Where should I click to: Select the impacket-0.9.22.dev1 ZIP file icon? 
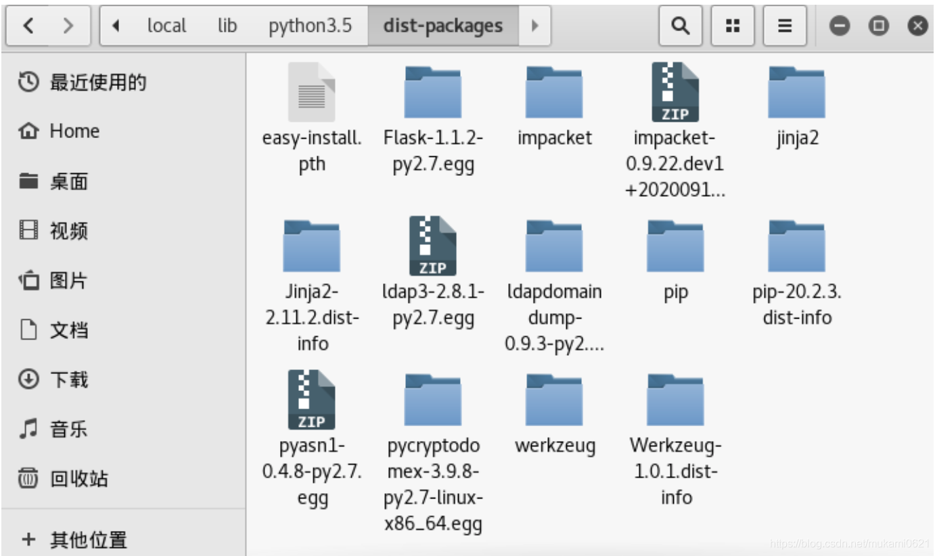(675, 92)
